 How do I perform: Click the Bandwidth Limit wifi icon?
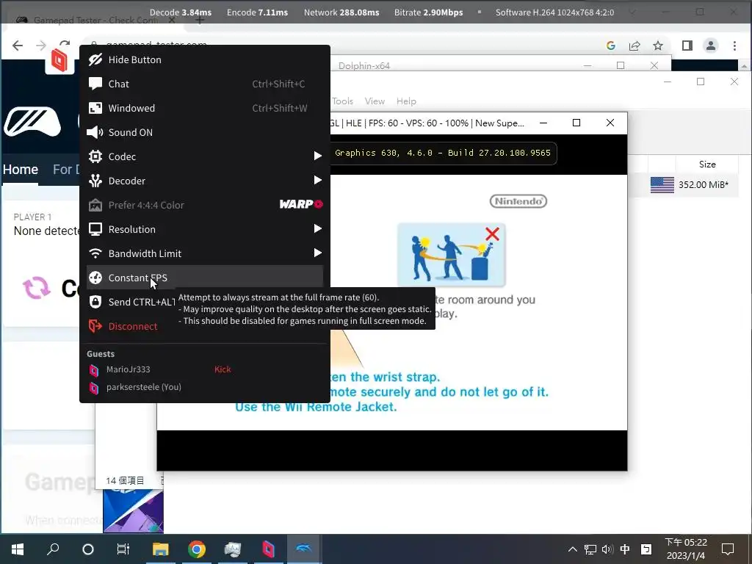pos(95,253)
